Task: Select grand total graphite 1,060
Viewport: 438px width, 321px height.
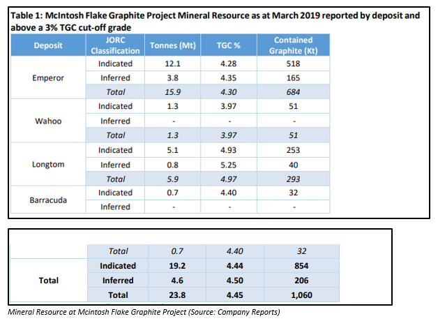Action: coord(301,295)
